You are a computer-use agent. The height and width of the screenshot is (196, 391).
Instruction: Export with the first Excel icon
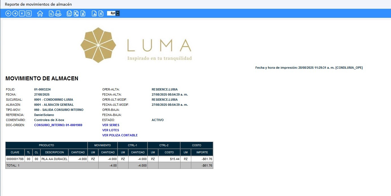point(76,13)
